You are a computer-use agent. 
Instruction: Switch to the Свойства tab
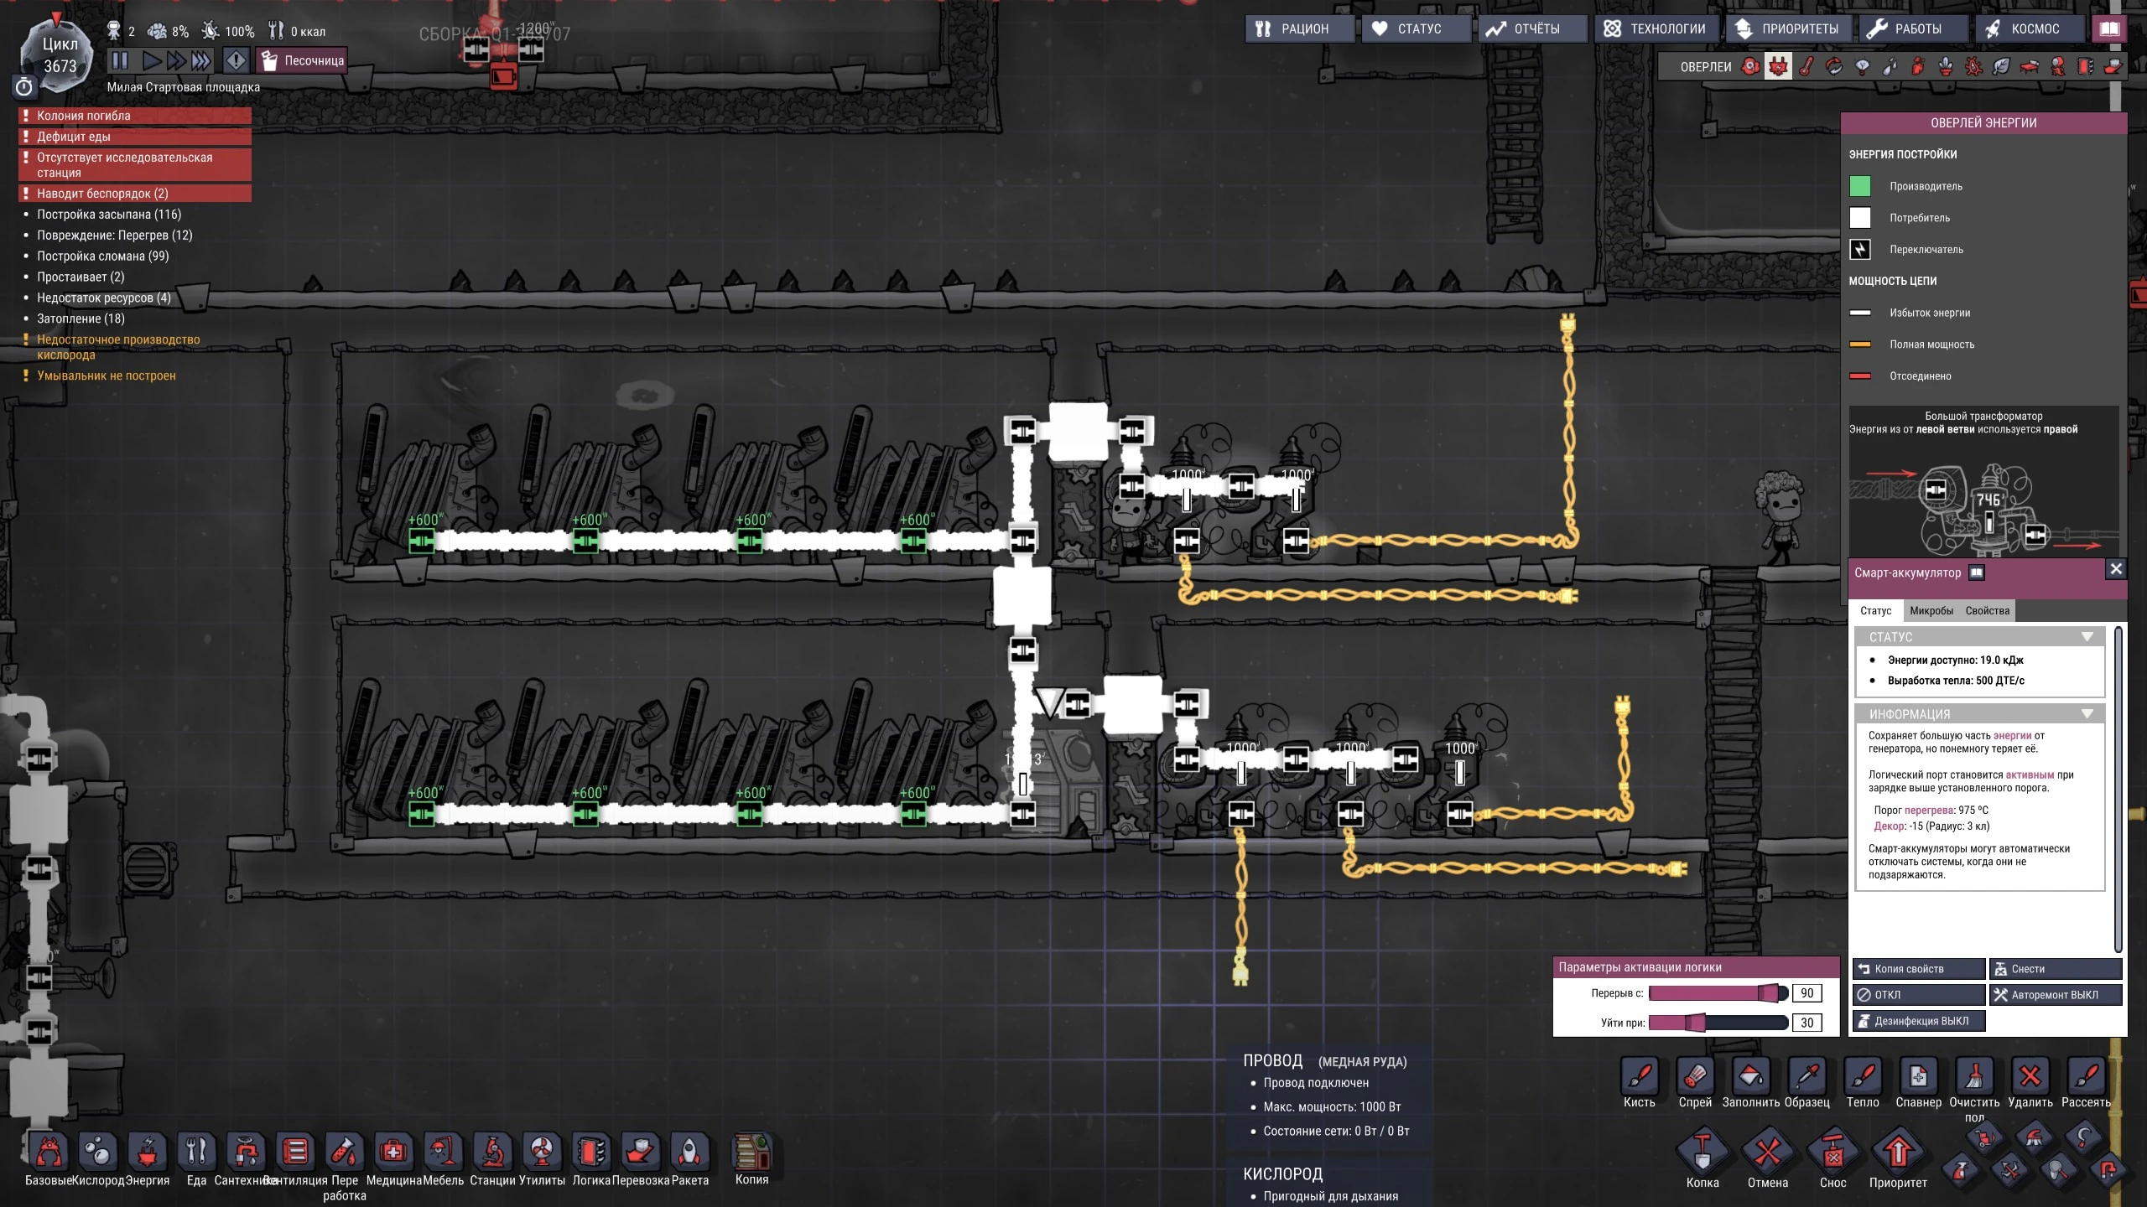pyautogui.click(x=1987, y=611)
